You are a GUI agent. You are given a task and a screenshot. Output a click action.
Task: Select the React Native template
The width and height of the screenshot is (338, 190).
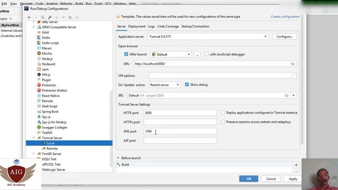click(51, 96)
